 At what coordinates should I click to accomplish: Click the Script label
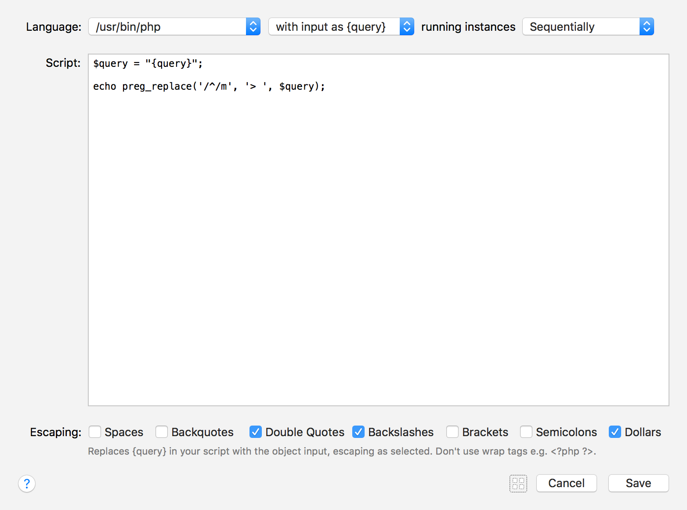[x=63, y=63]
